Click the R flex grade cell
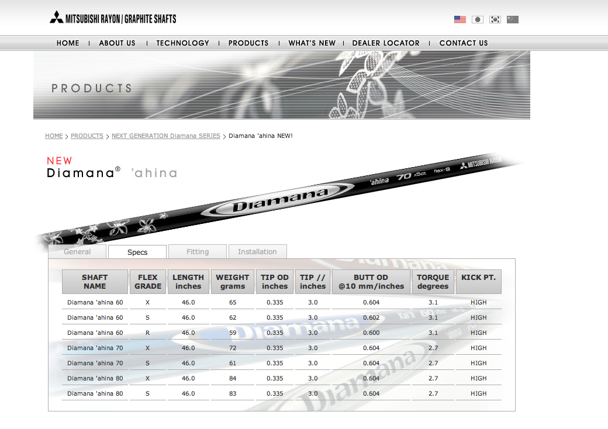This screenshot has width=608, height=429. [147, 333]
